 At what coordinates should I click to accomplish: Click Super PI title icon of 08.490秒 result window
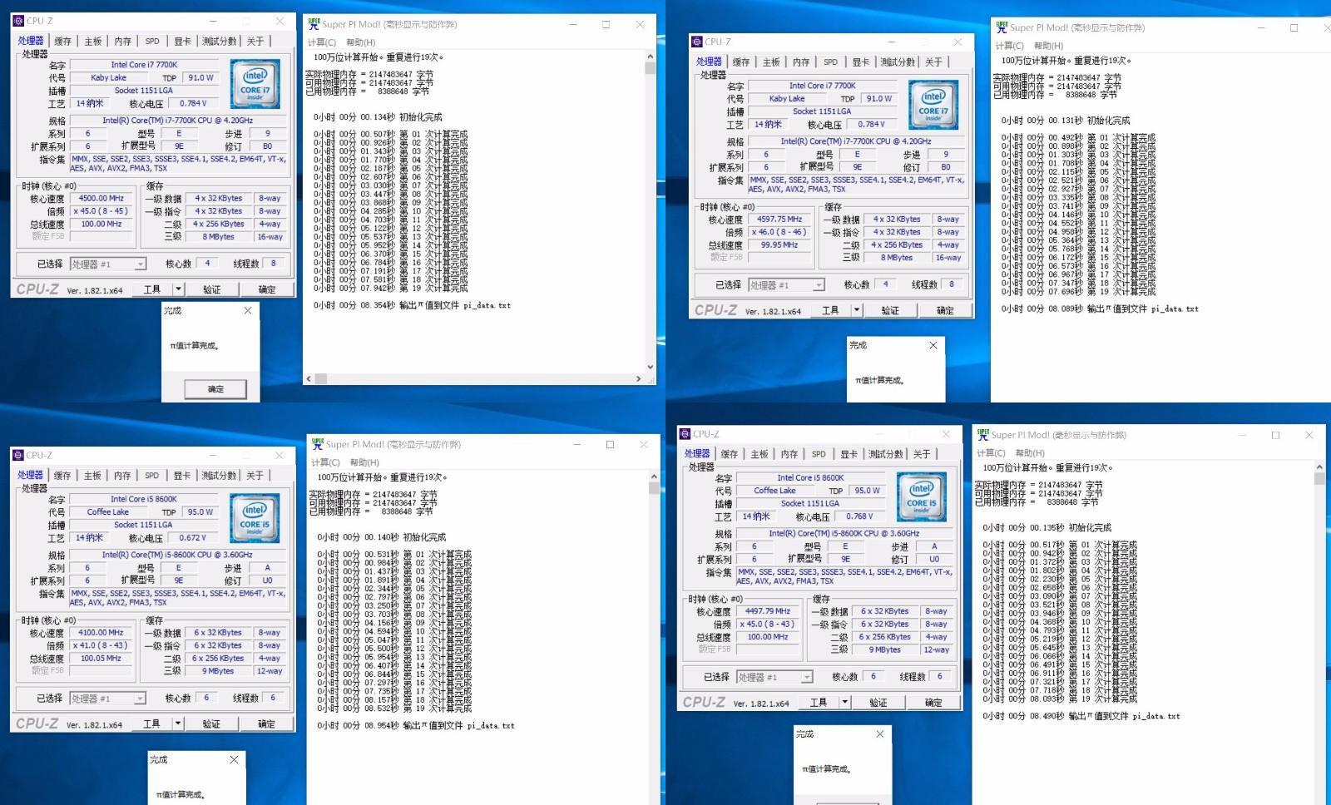[983, 434]
